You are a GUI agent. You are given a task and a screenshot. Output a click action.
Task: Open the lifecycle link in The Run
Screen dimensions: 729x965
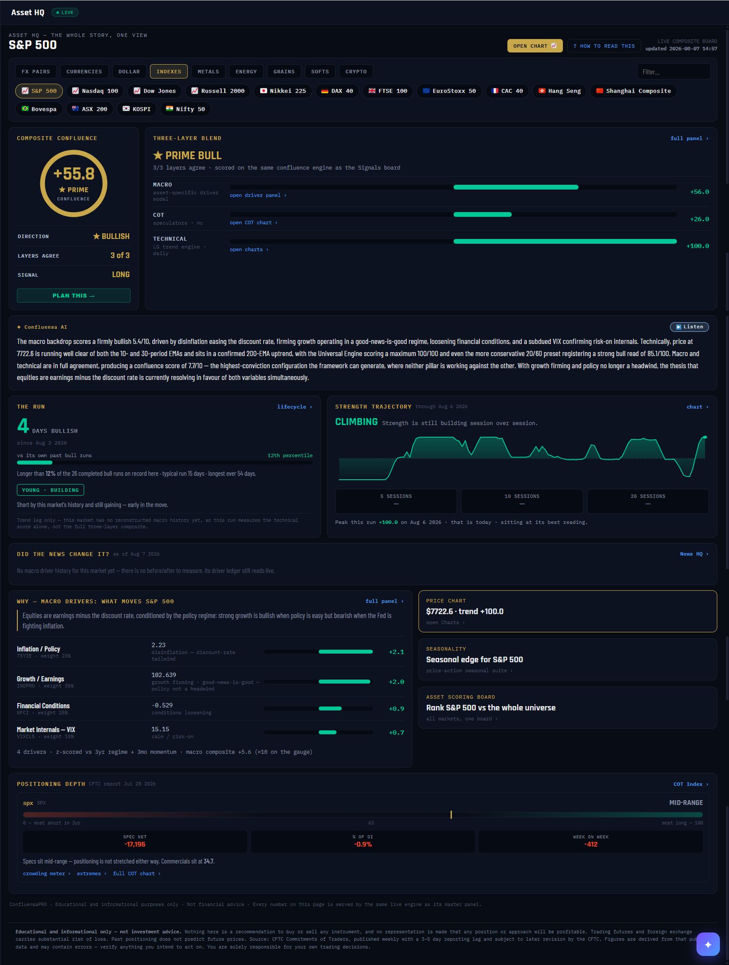tap(294, 407)
